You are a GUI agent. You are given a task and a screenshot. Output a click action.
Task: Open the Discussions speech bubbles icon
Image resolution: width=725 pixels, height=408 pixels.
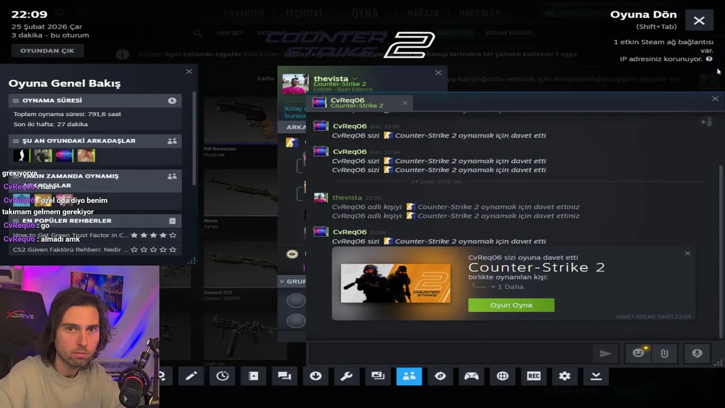[x=285, y=376]
